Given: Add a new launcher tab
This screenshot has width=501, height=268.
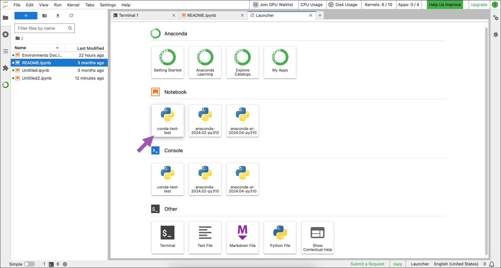Looking at the screenshot, I should point(320,15).
